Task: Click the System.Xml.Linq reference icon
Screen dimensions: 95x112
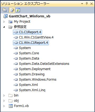Action: [16, 90]
